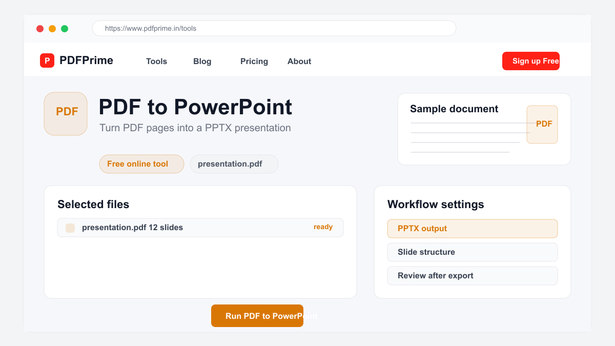
Task: Go to Pricing in navigation
Action: click(254, 61)
